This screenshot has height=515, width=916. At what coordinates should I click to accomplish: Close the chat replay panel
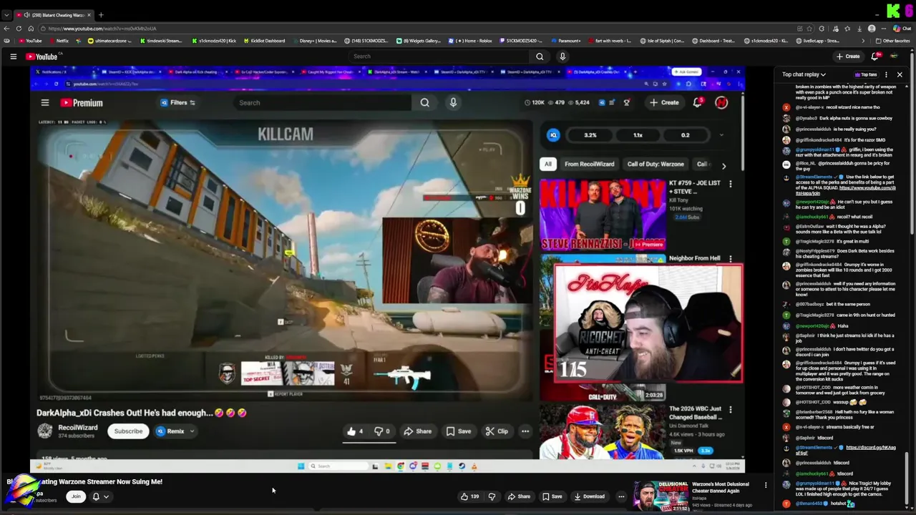point(900,74)
